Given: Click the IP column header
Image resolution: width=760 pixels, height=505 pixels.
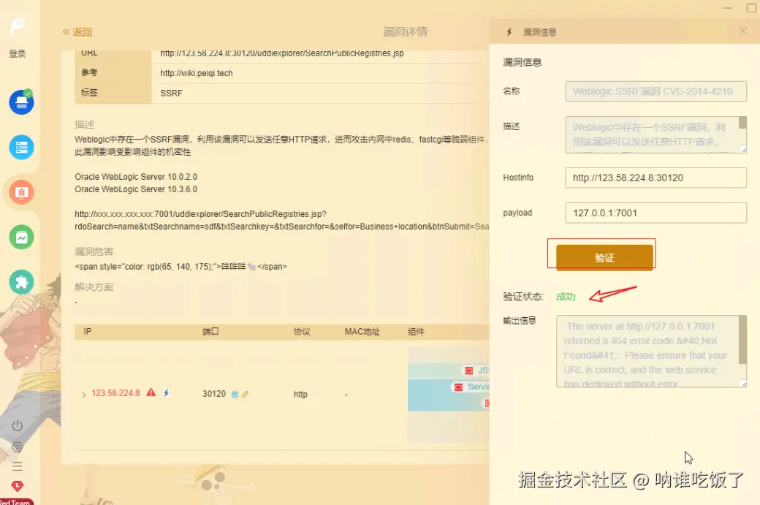Looking at the screenshot, I should click(87, 332).
